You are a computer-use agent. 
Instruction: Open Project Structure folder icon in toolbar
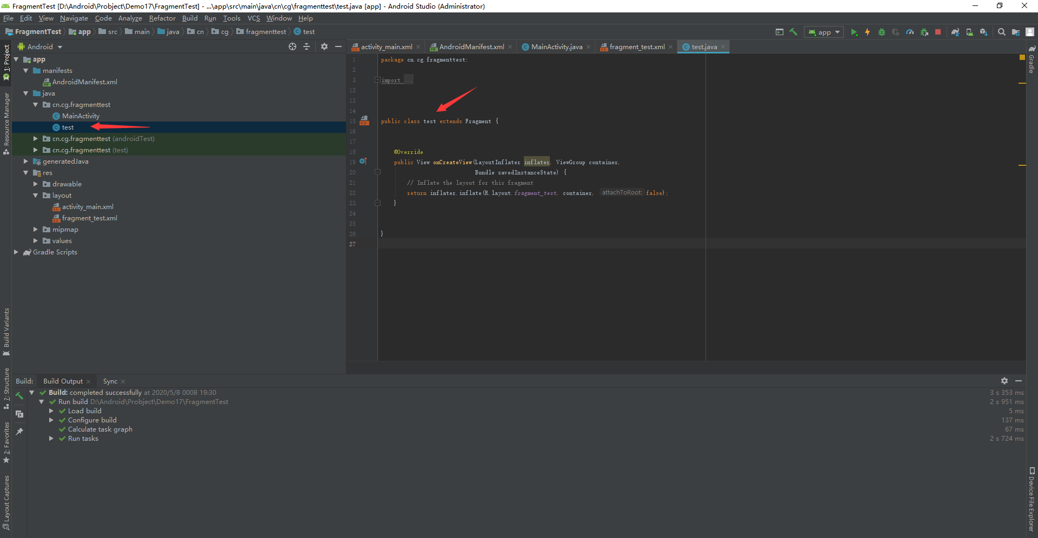1016,32
